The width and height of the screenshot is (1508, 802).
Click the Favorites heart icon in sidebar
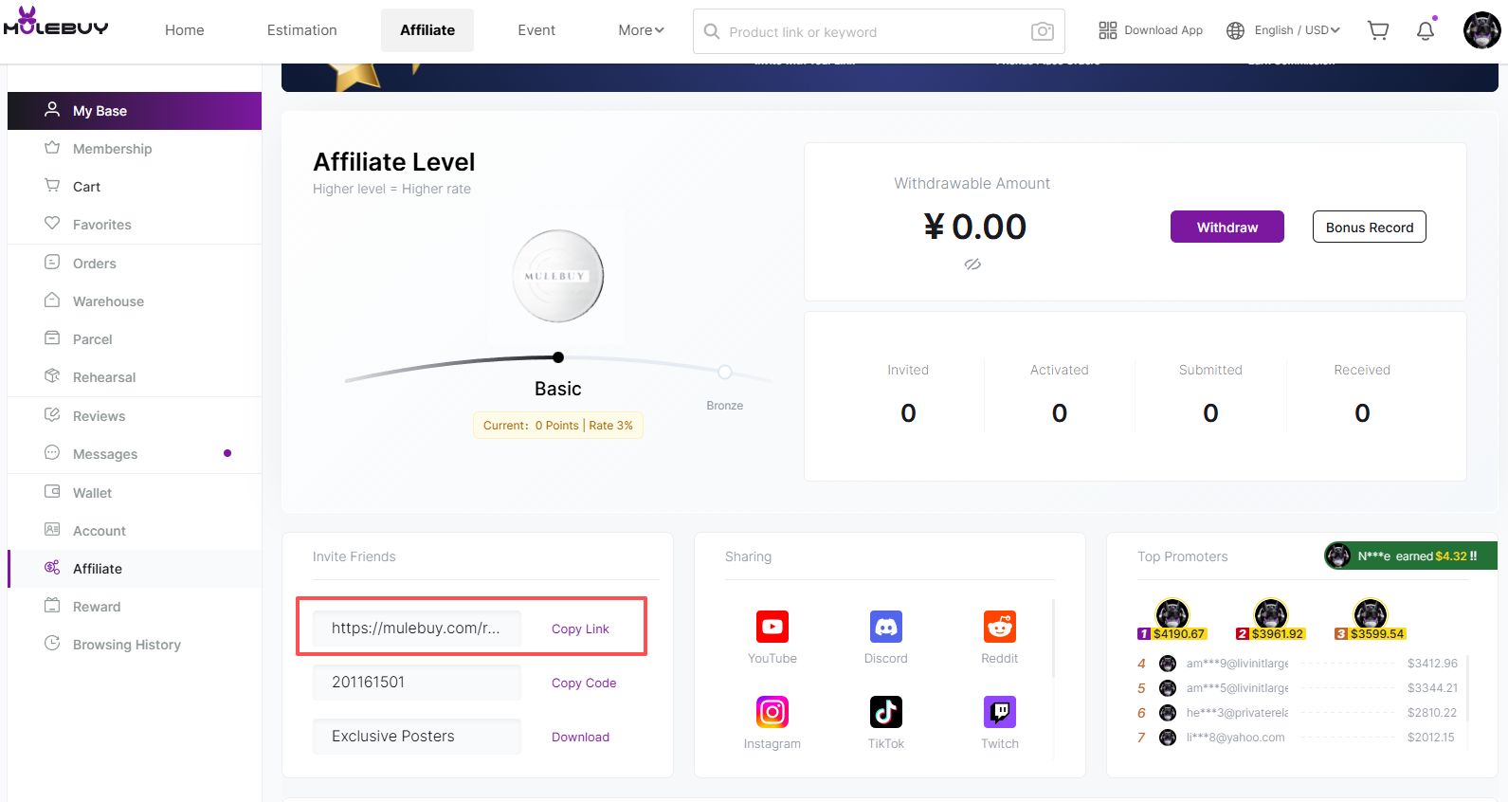tap(52, 224)
